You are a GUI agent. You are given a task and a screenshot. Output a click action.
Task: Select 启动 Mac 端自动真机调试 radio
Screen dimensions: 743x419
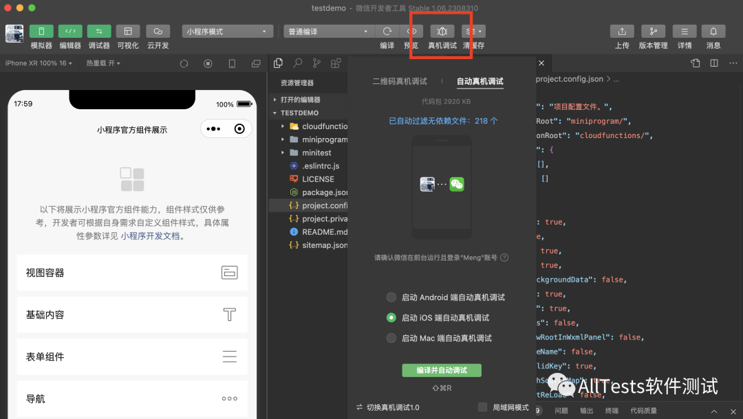click(x=391, y=338)
